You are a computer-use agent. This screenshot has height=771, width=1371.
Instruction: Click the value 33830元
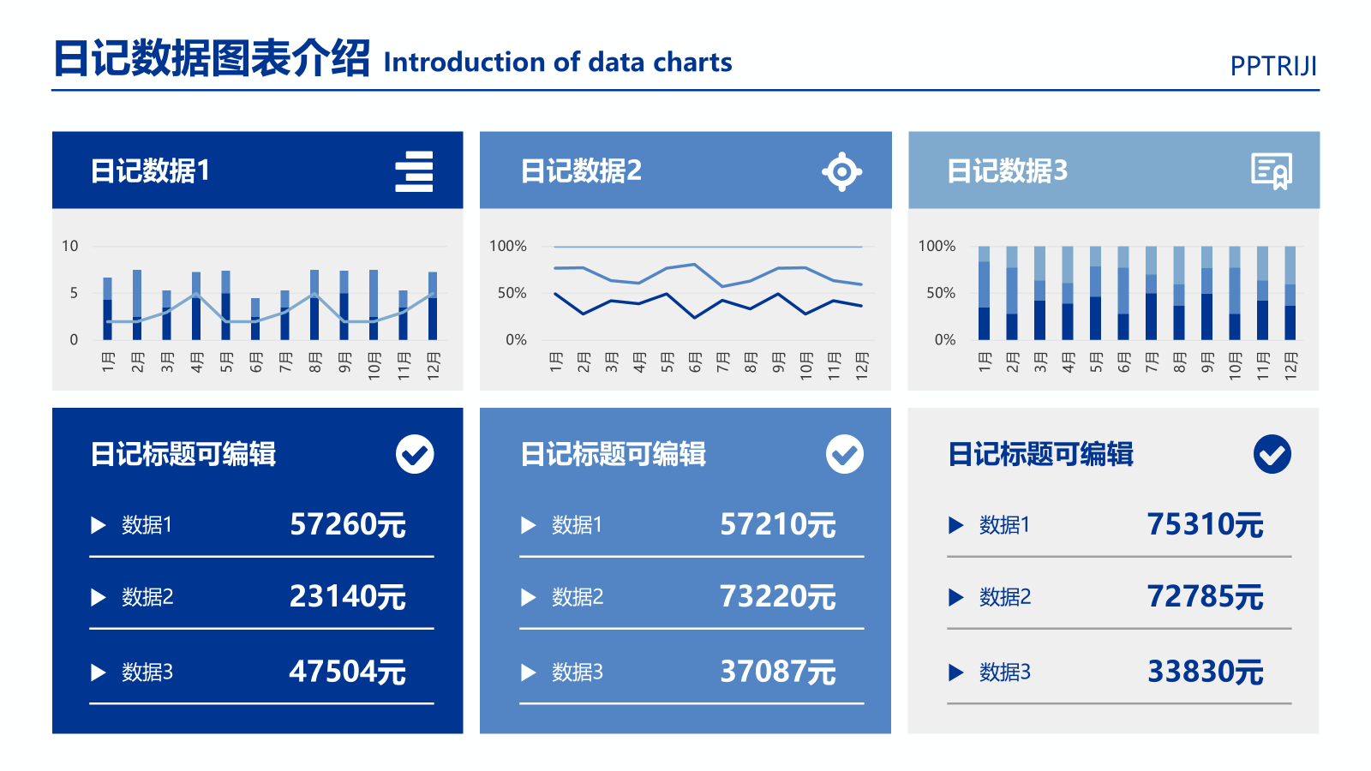point(1206,672)
